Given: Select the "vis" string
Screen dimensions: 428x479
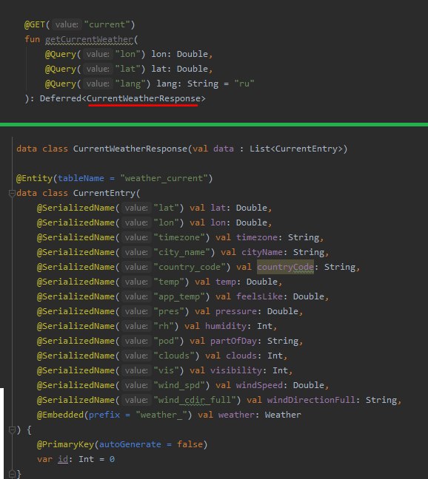Looking at the screenshot, I should [167, 370].
